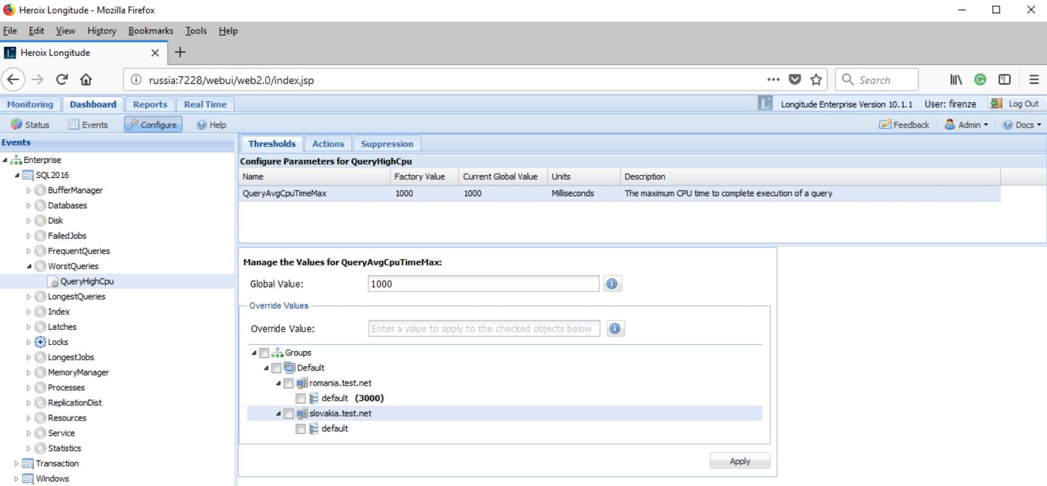Click the Global Value input field
The width and height of the screenshot is (1047, 486).
pos(483,284)
